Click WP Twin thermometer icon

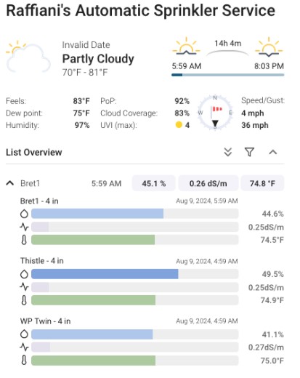click(x=24, y=361)
